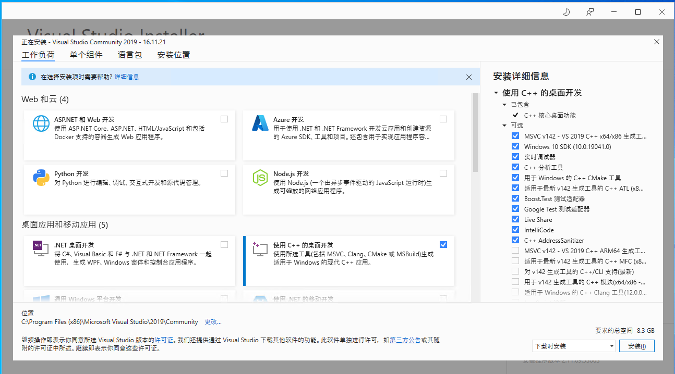Image resolution: width=675 pixels, height=374 pixels.
Task: Click 更改... location link
Action: (x=213, y=322)
